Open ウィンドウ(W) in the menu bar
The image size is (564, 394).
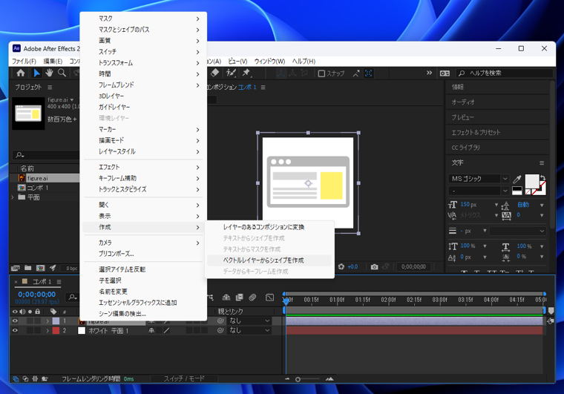tap(270, 61)
